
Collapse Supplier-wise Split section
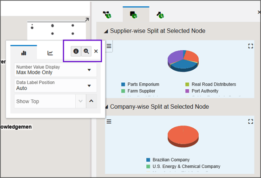click(106, 31)
